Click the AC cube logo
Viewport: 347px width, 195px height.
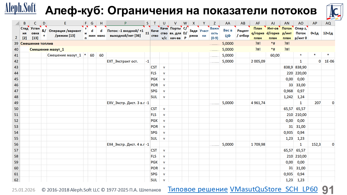pyautogui.click(x=334, y=12)
